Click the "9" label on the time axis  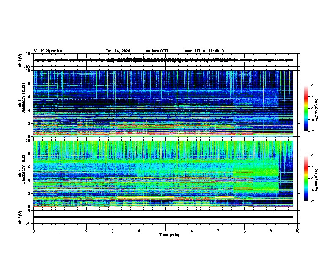[x=271, y=231]
